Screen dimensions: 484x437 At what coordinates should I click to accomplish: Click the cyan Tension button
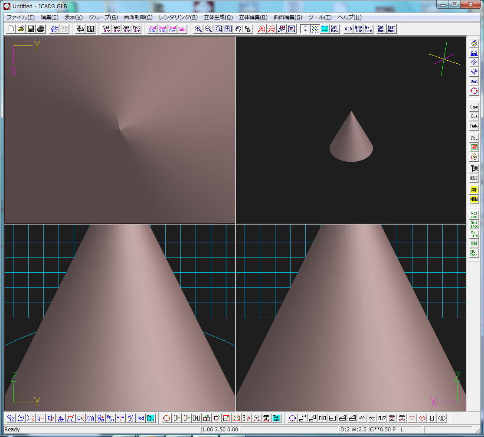click(276, 418)
